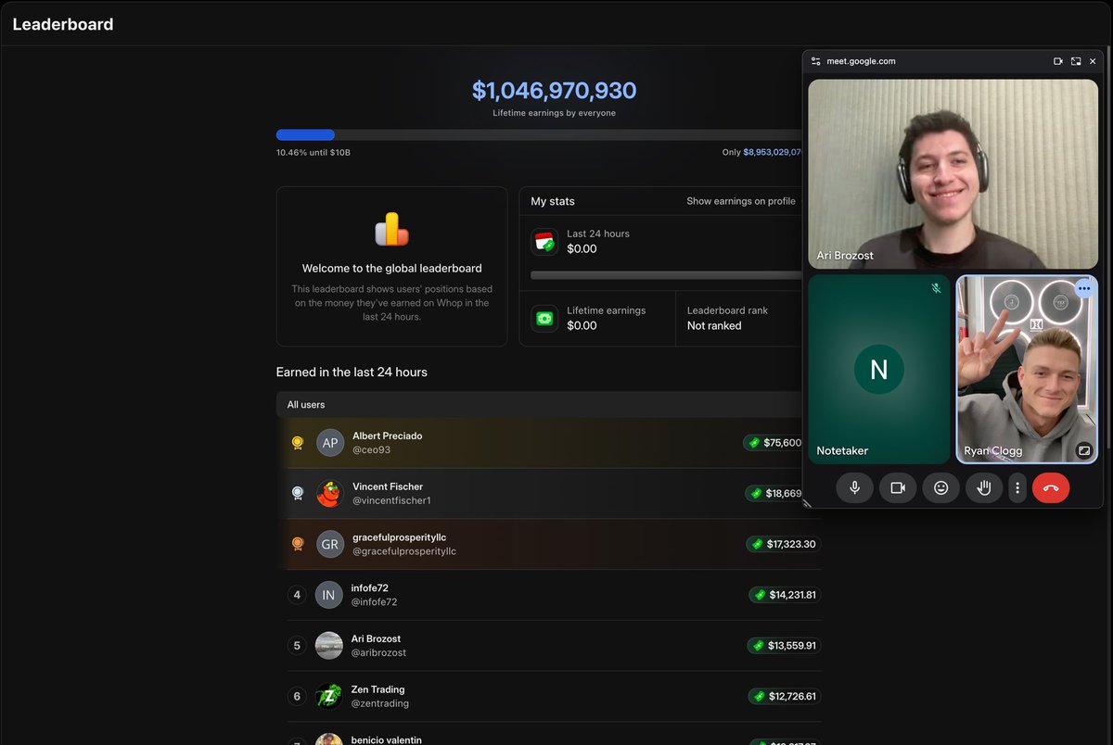The width and height of the screenshot is (1113, 745).
Task: Open more options in Meet controls
Action: coord(1017,487)
